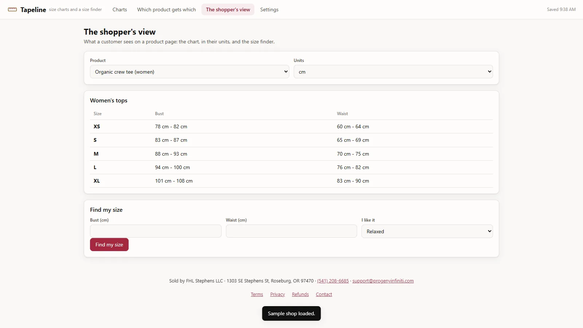Click the Sample shop loaded toast
Screen dimensions: 583x328
(x=291, y=313)
